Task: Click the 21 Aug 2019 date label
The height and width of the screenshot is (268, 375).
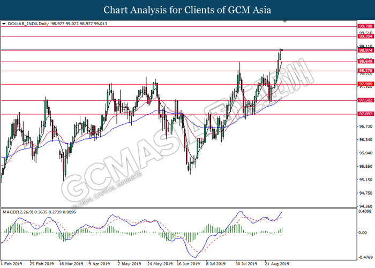Action: click(277, 264)
